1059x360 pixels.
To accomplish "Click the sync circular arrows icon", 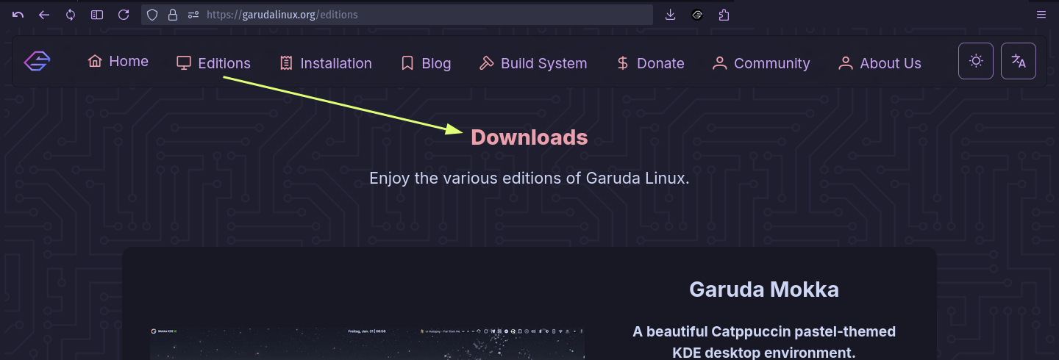I will pyautogui.click(x=71, y=15).
